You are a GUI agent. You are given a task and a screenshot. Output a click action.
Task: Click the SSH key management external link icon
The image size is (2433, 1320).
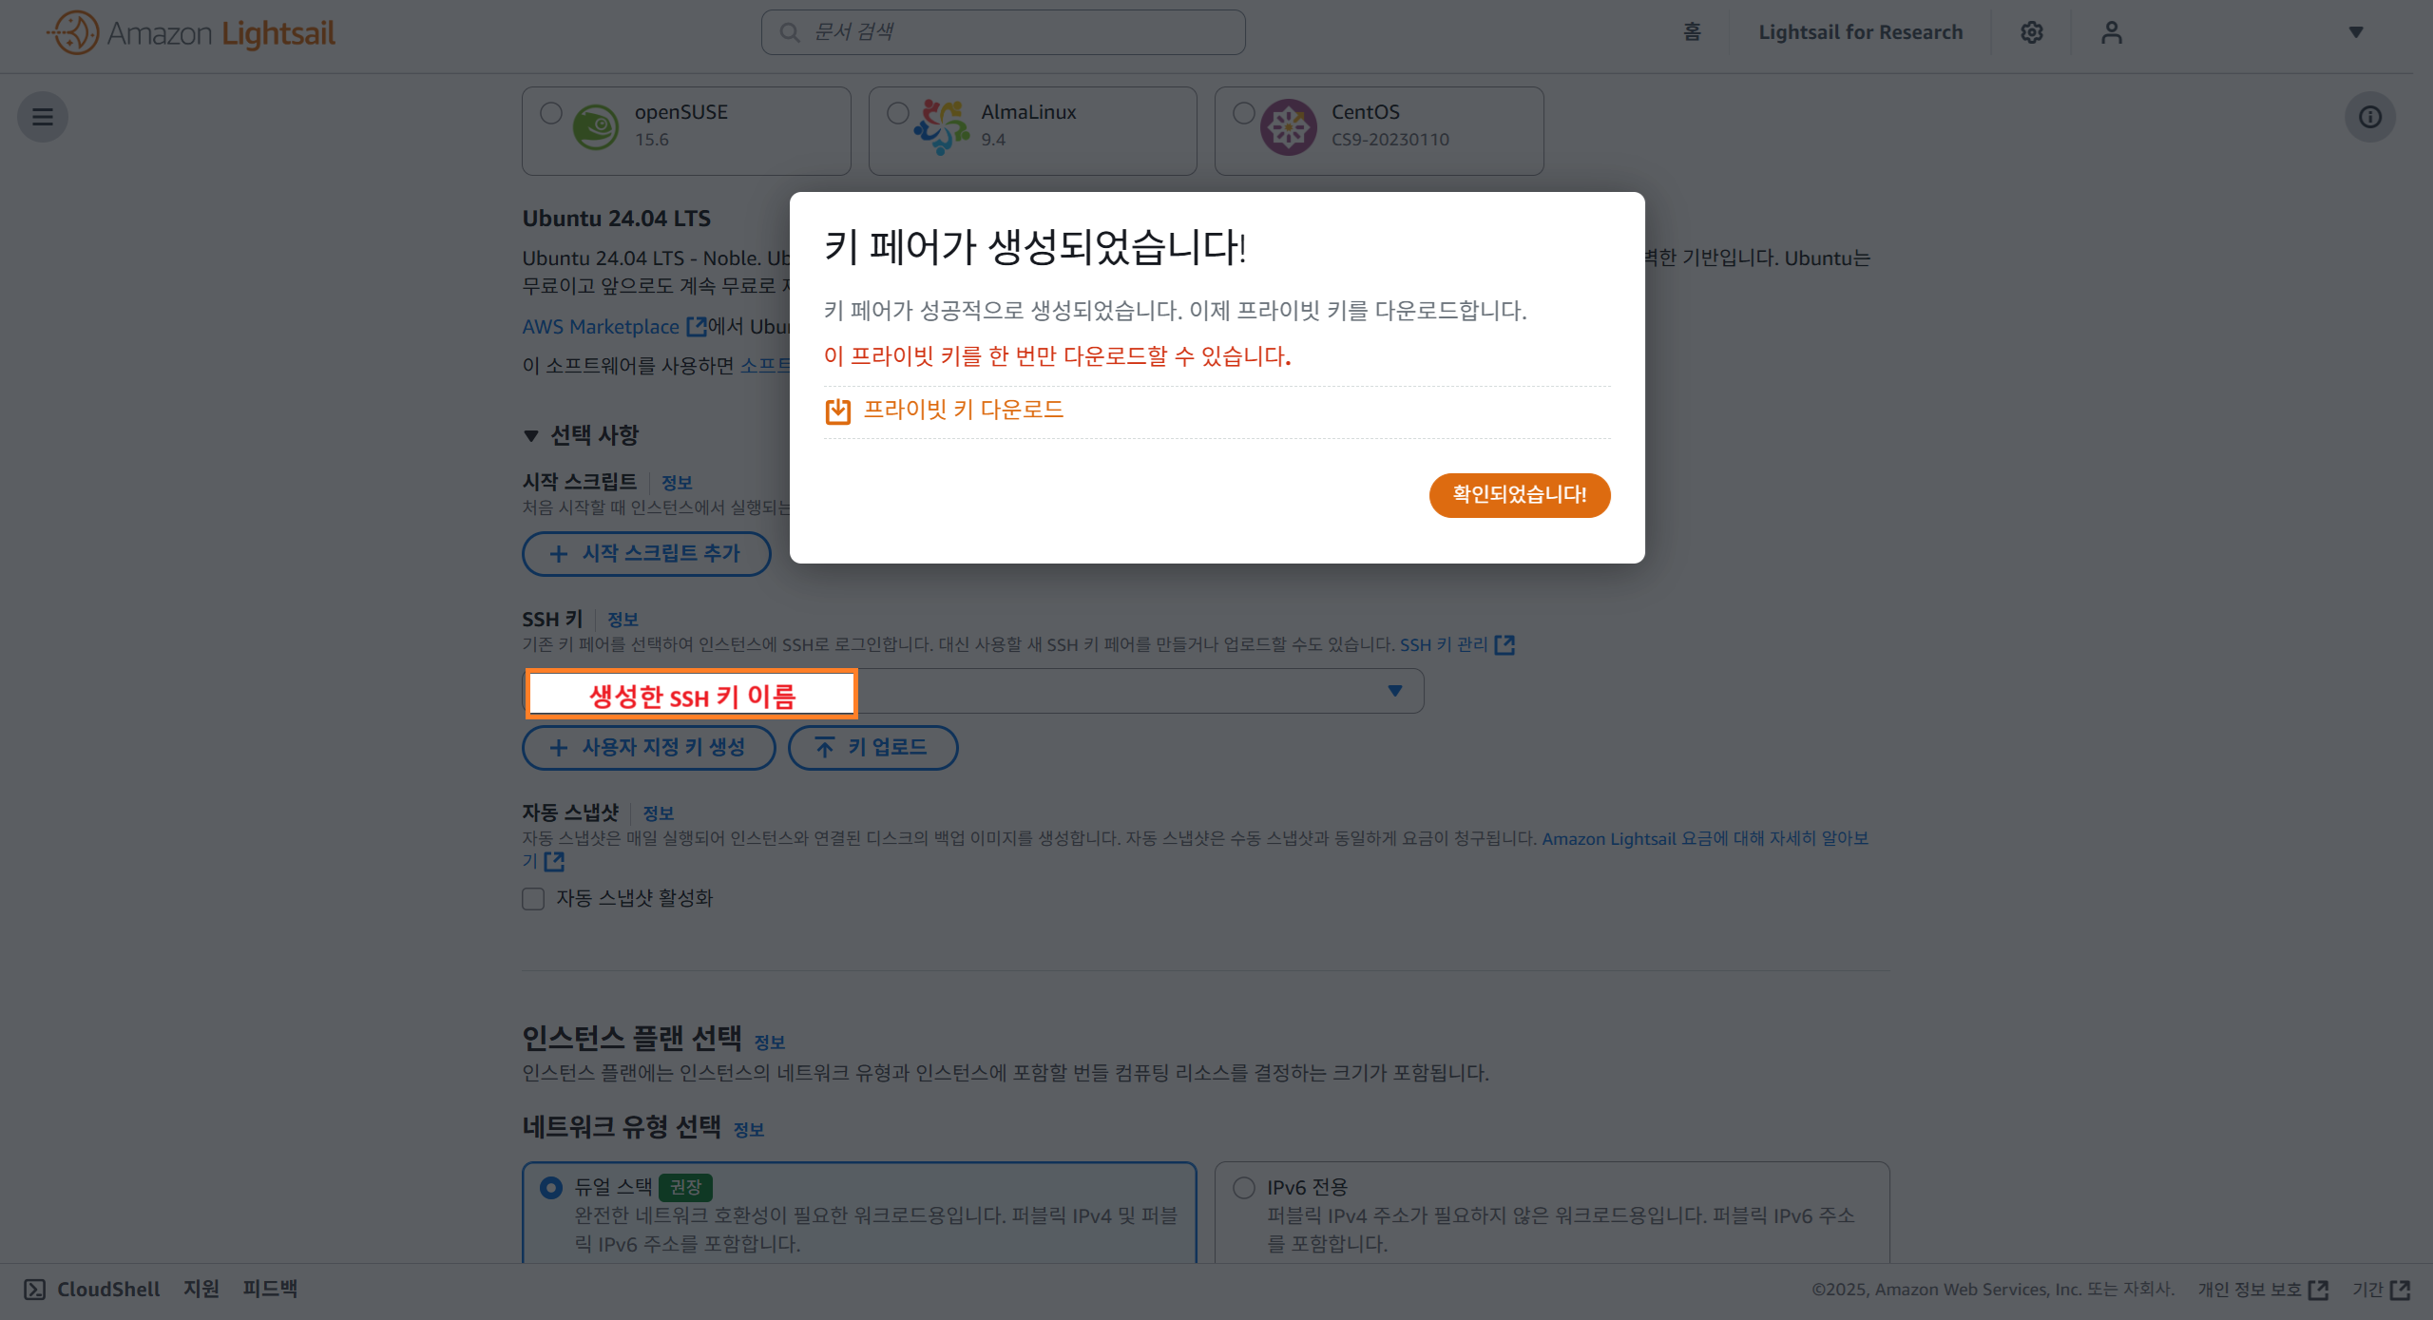point(1504,645)
